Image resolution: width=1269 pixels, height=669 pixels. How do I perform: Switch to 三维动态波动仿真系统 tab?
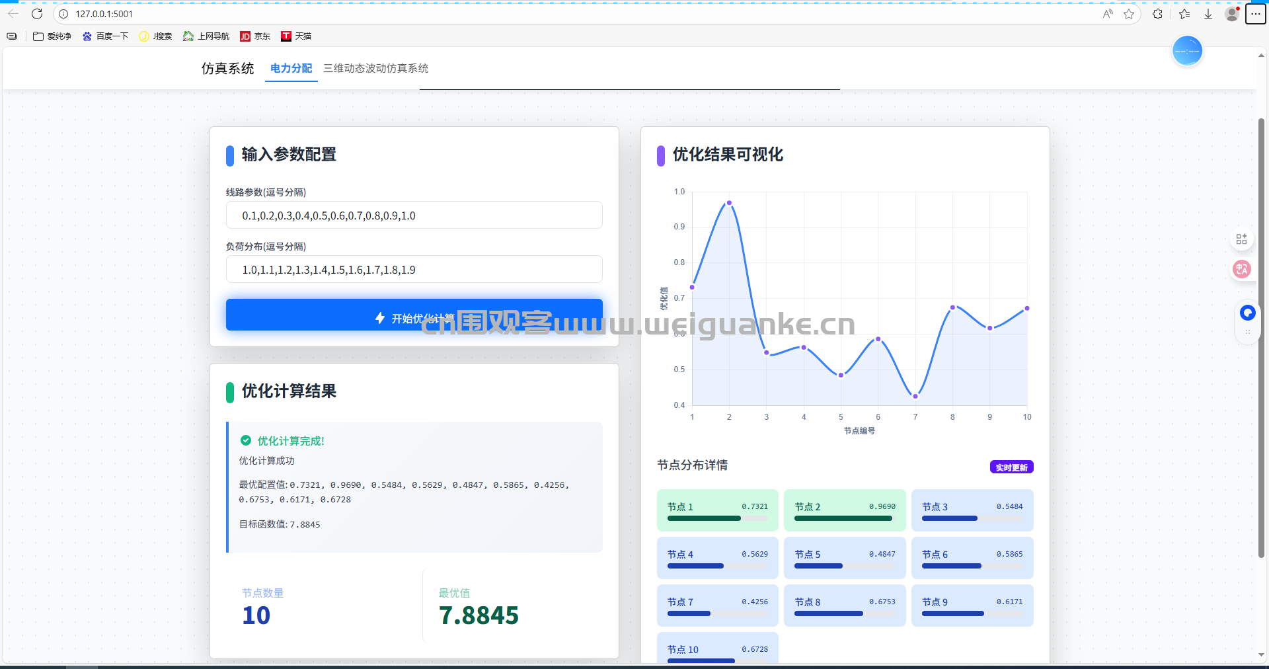[375, 68]
